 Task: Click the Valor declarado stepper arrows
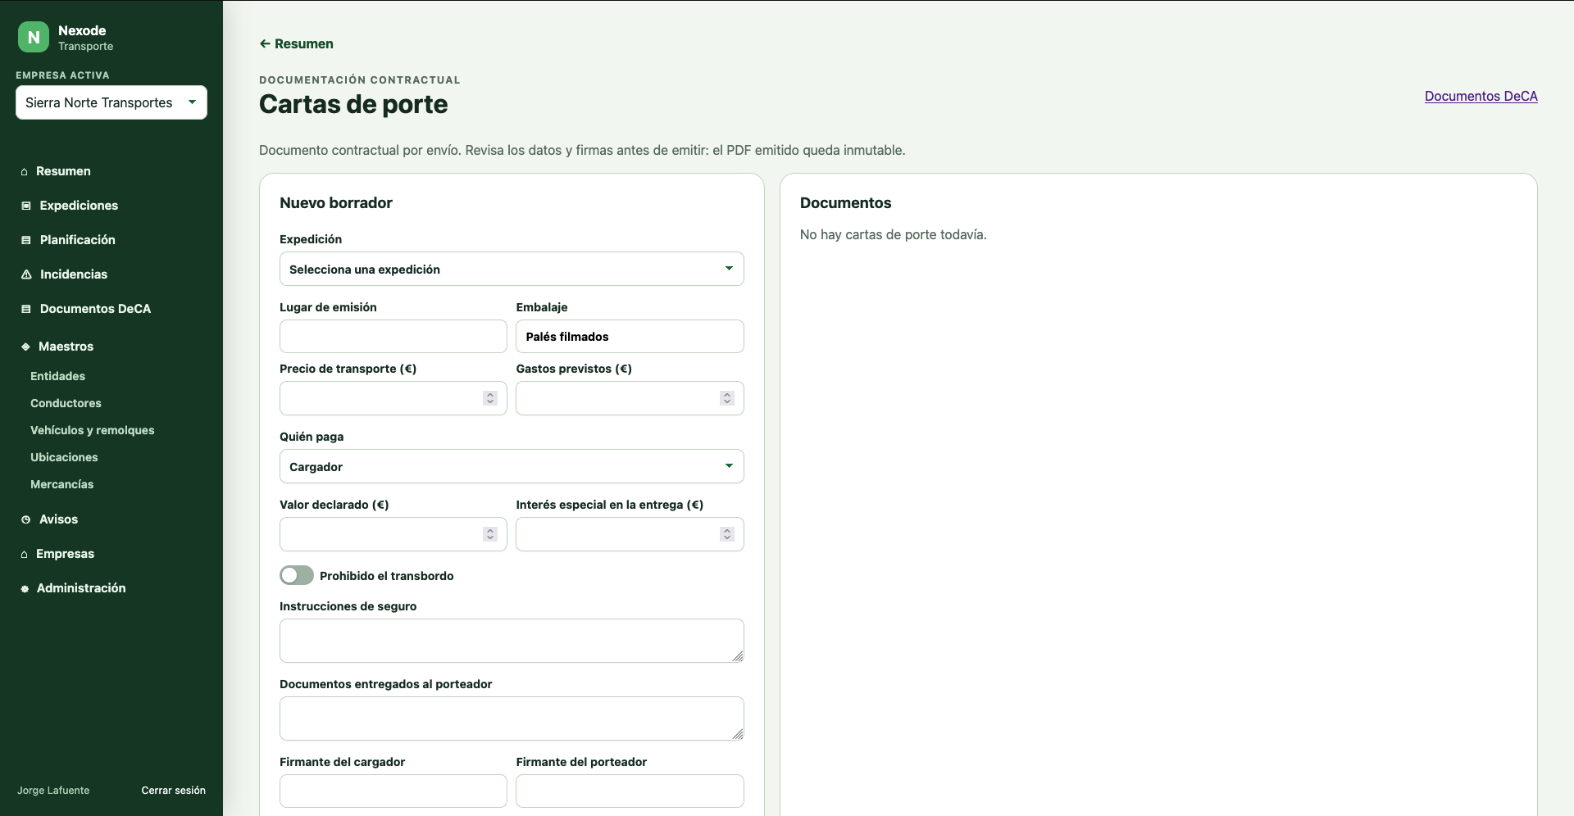coord(490,534)
